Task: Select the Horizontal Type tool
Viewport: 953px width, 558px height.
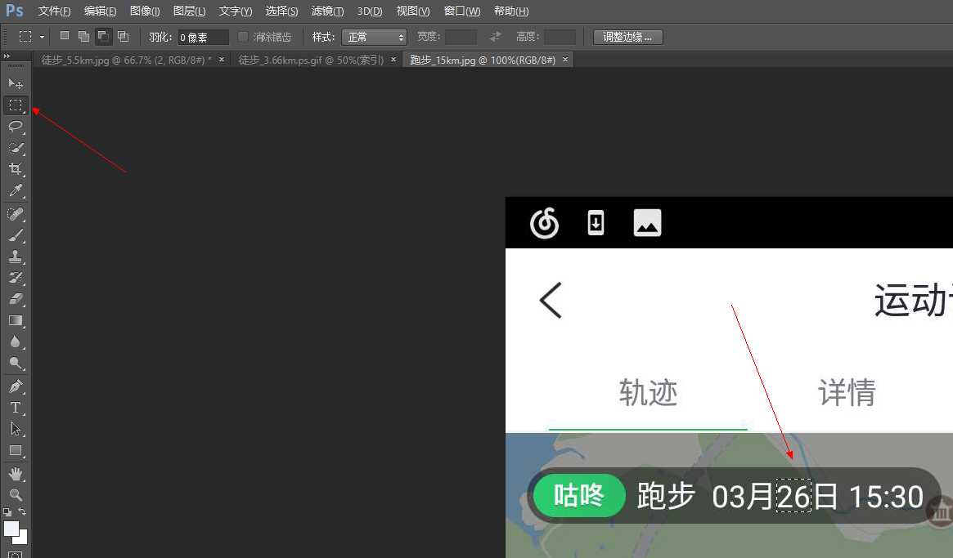Action: click(x=16, y=408)
